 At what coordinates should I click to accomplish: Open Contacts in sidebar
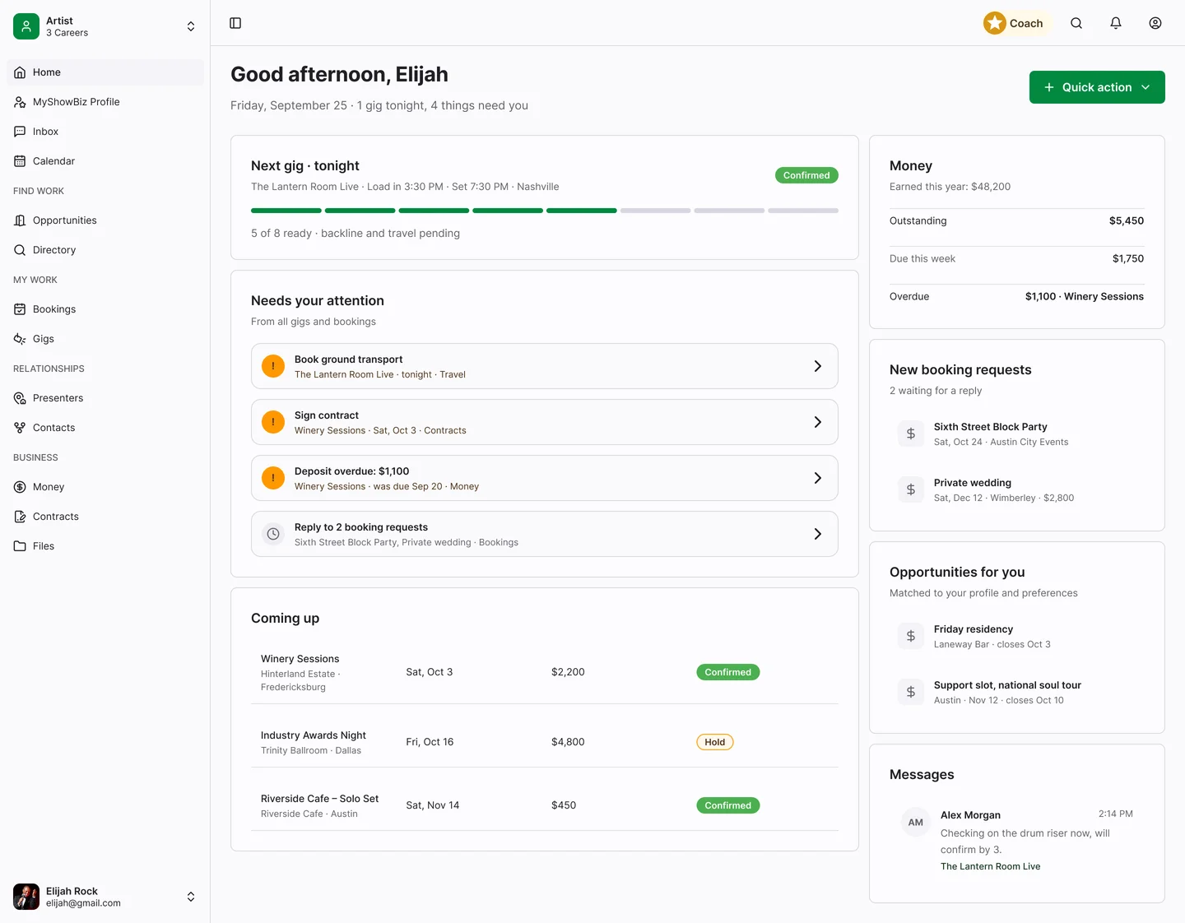tap(105, 428)
